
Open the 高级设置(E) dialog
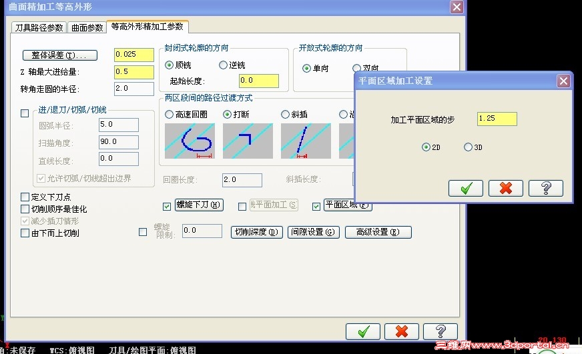pos(378,232)
